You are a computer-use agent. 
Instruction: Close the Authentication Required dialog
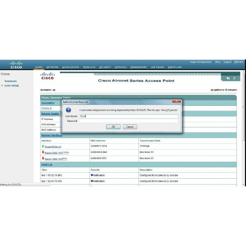176,102
